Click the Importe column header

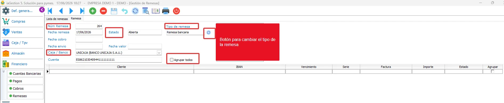pyautogui.click(x=428, y=67)
